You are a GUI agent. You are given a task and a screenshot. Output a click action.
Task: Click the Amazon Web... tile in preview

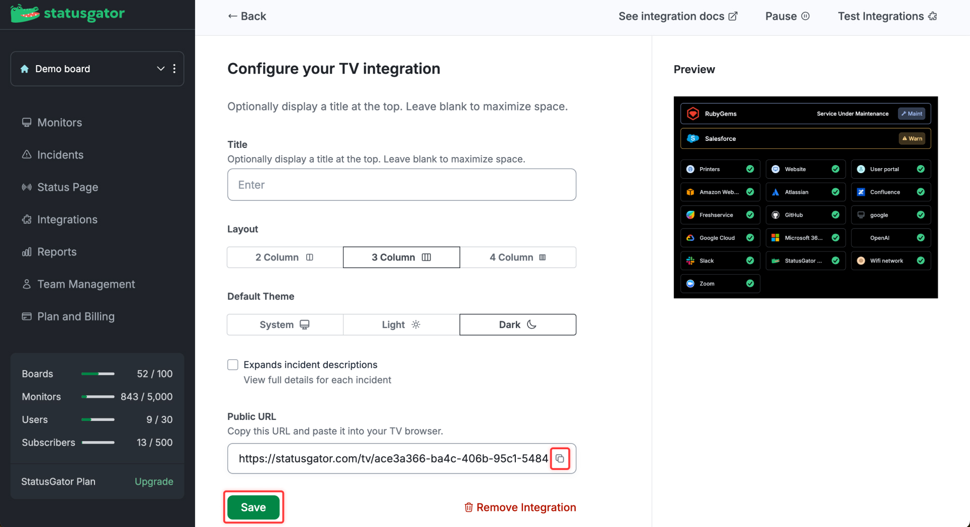tap(720, 192)
